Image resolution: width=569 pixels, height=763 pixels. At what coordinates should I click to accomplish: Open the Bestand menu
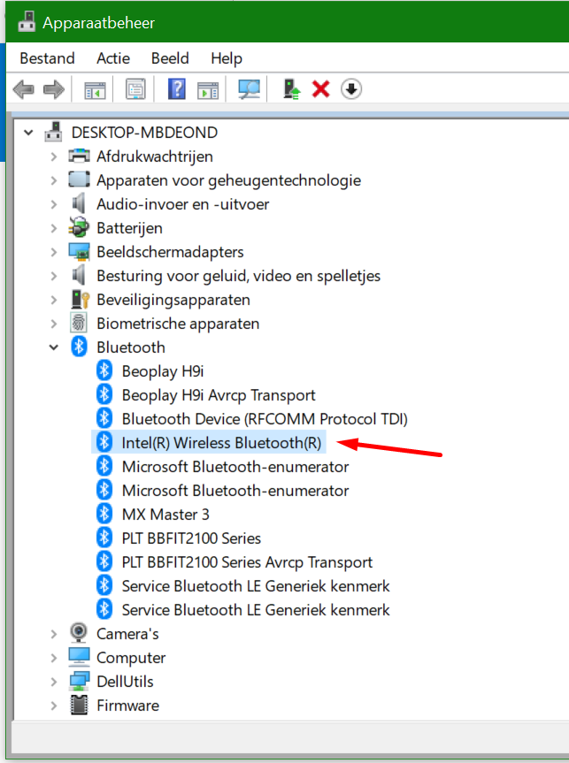pos(47,58)
